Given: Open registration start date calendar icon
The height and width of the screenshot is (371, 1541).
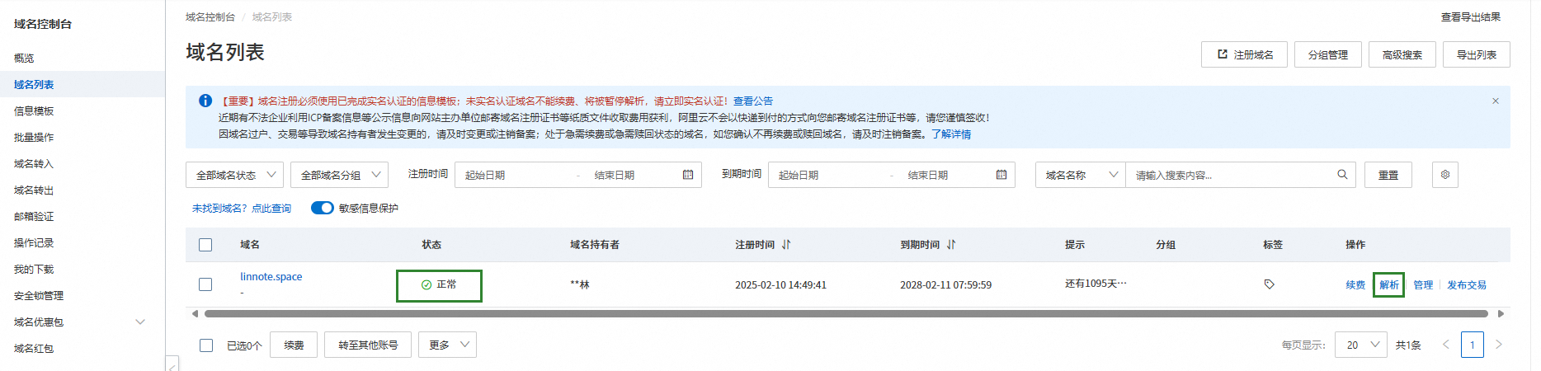Looking at the screenshot, I should tap(688, 175).
